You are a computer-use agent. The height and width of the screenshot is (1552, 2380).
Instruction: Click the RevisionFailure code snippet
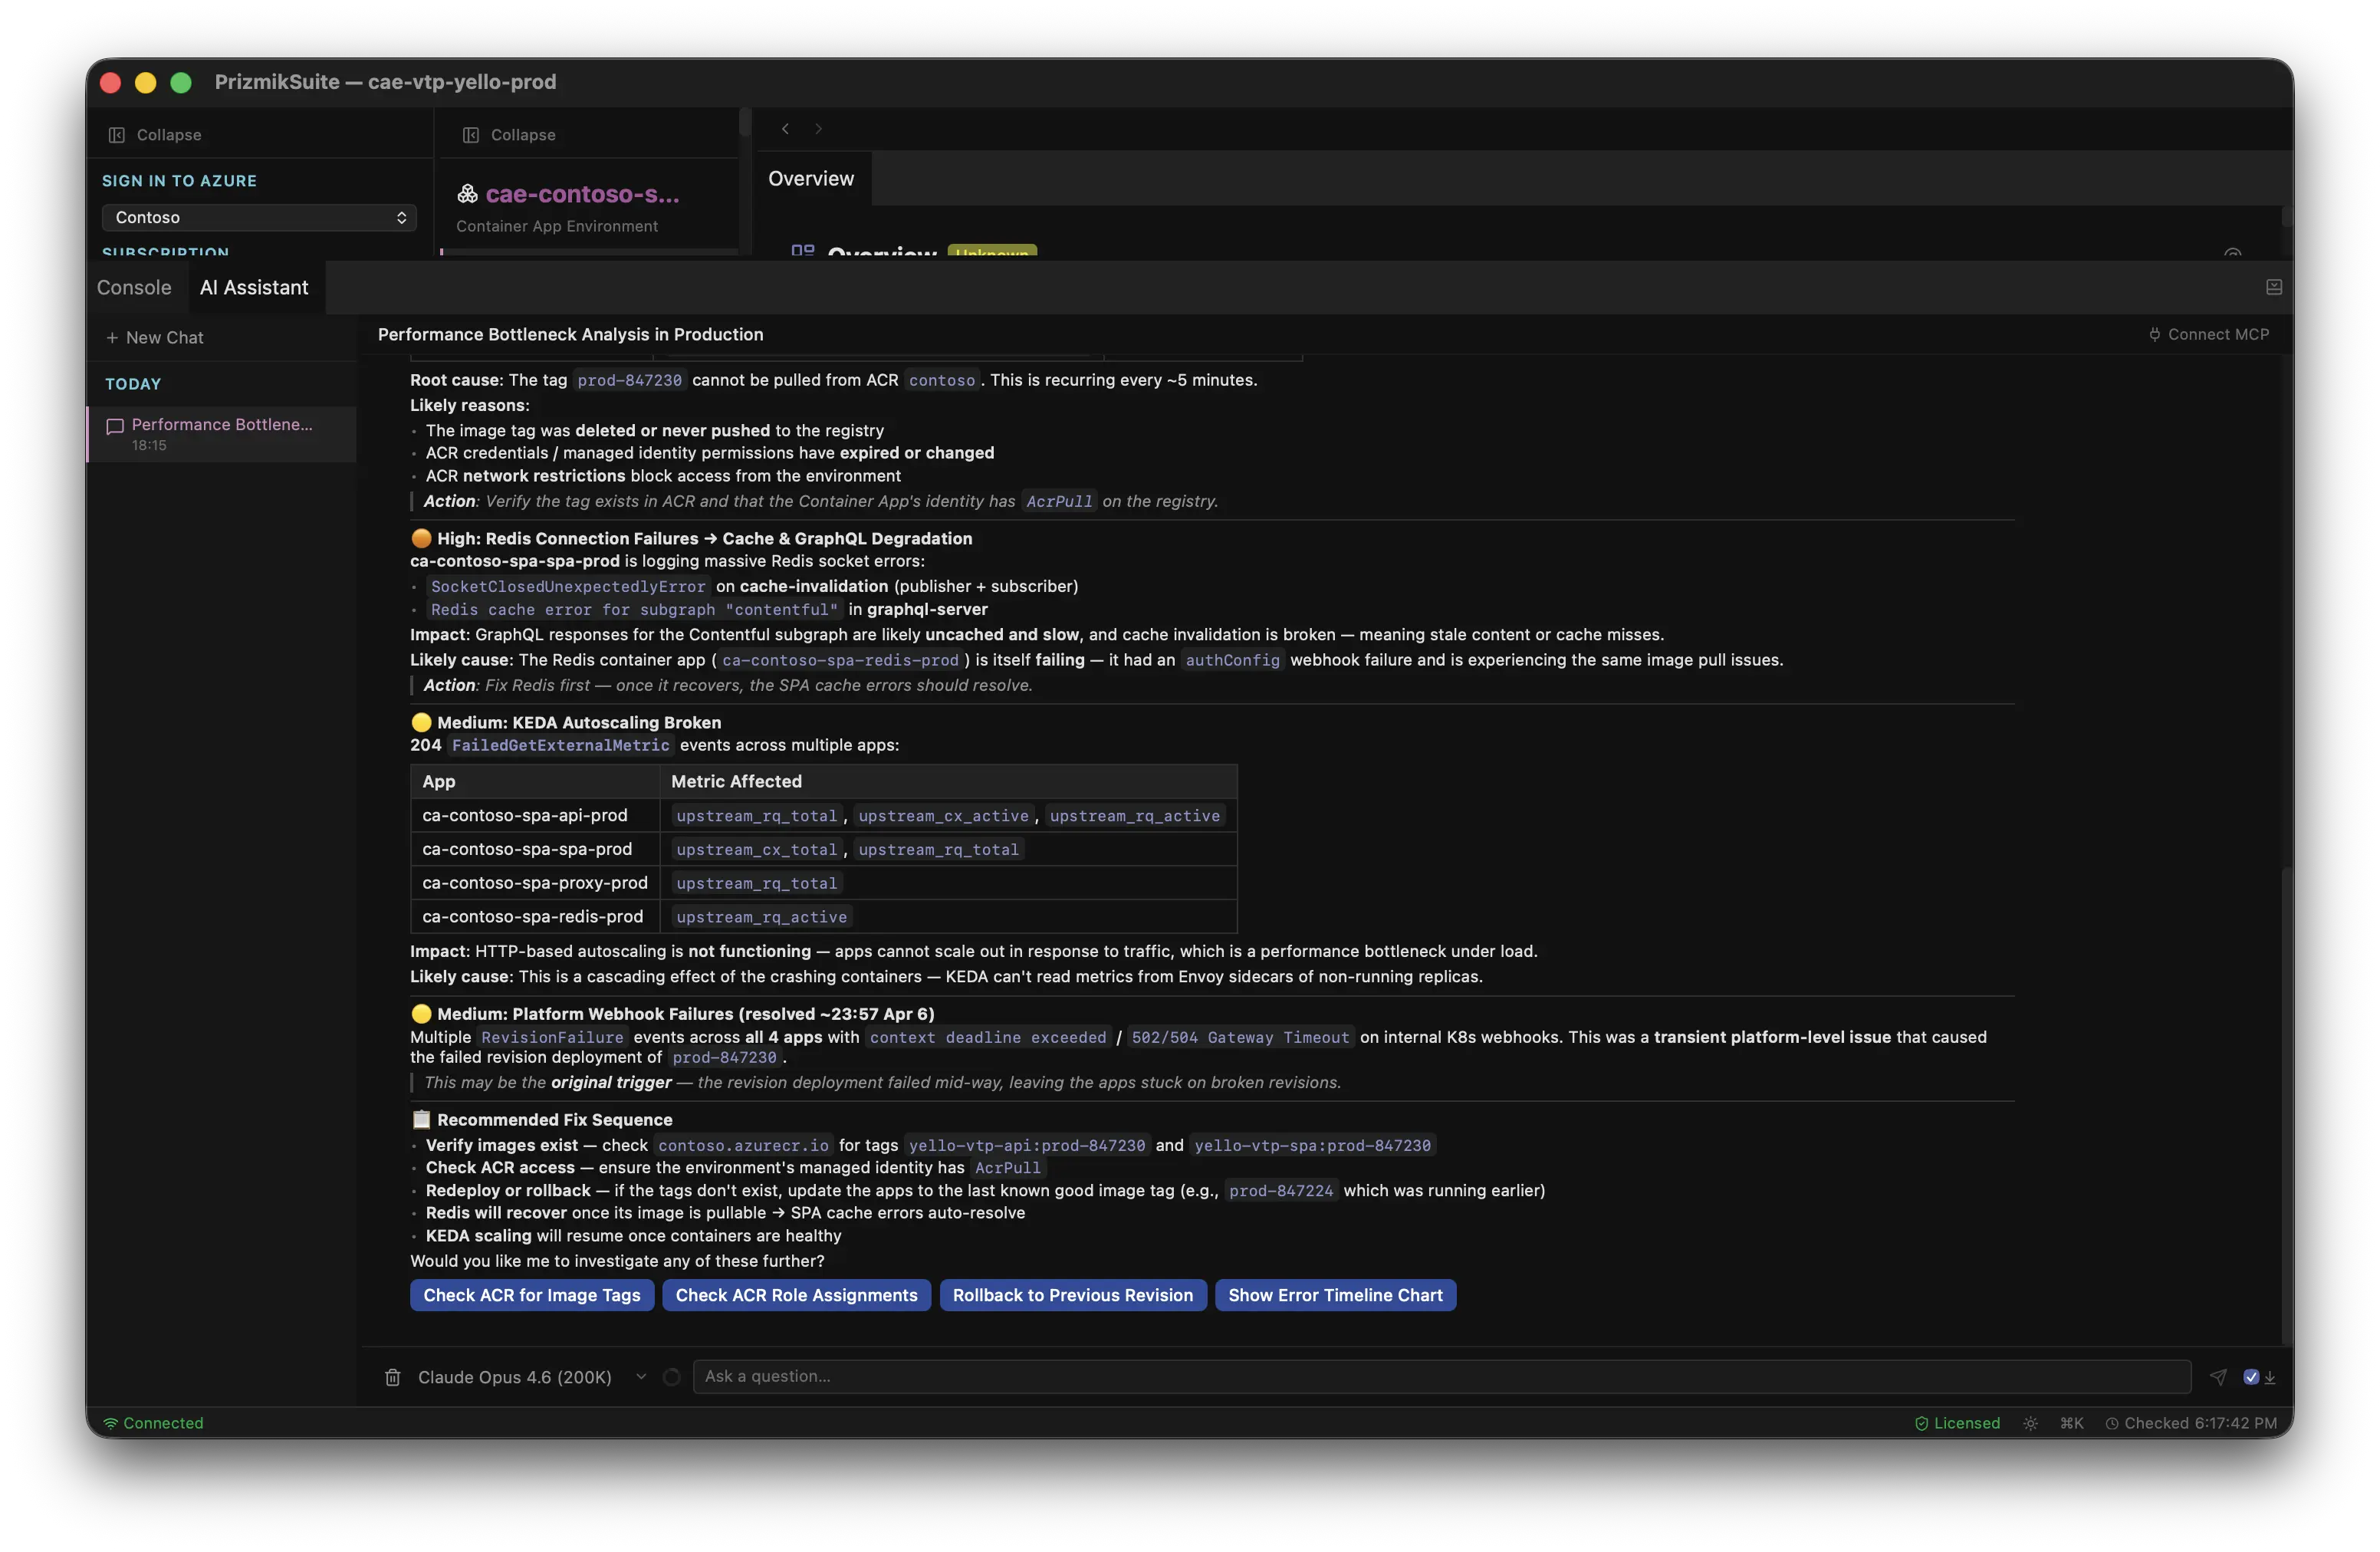pyautogui.click(x=552, y=1038)
